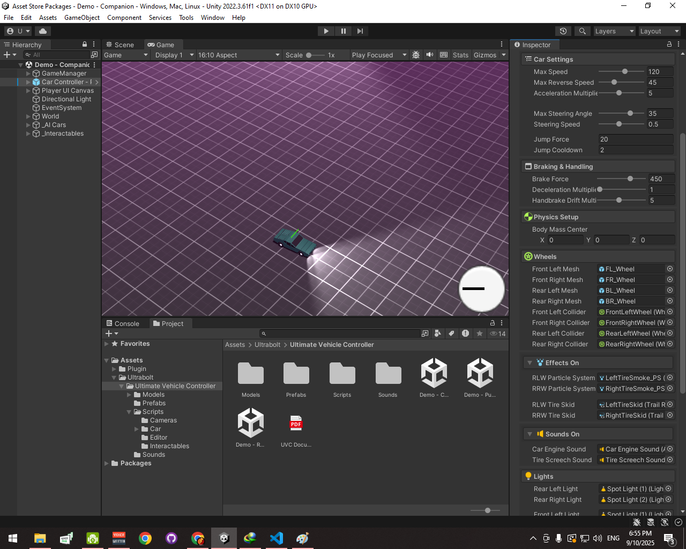
Task: Open the Display 1 dropdown
Action: [x=174, y=55]
